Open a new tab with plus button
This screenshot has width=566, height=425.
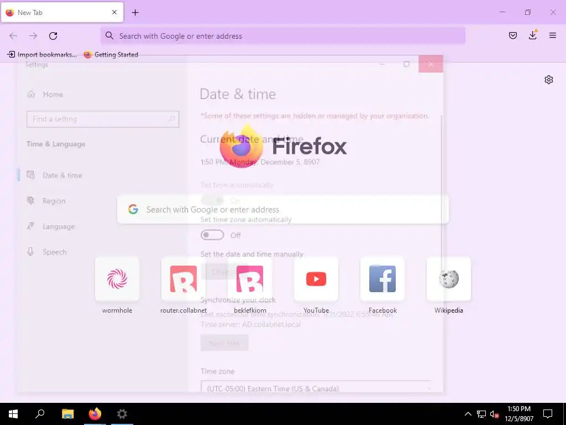point(135,12)
